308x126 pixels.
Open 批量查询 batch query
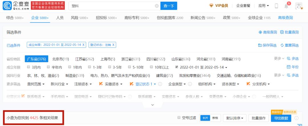click(289, 32)
